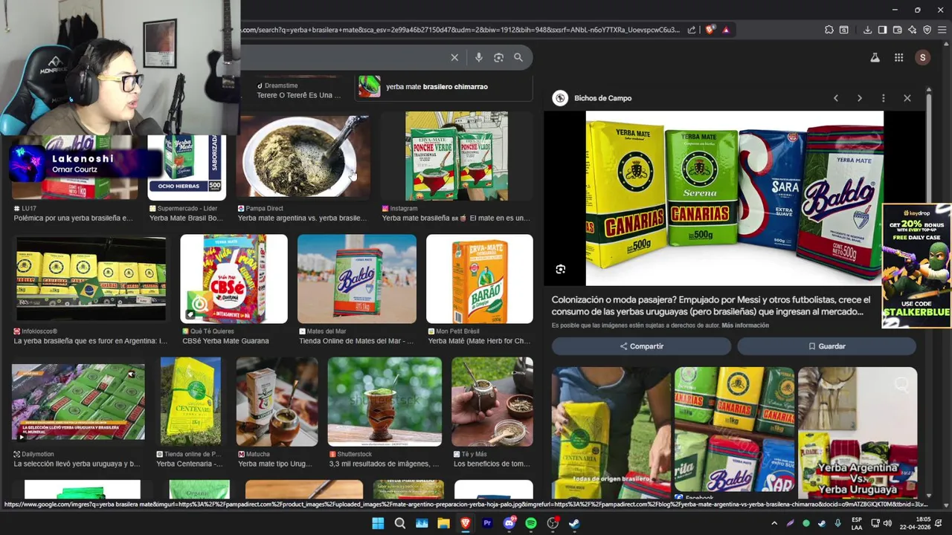Click the preview panel vertical scrollbar
The image size is (952, 535).
929,294
